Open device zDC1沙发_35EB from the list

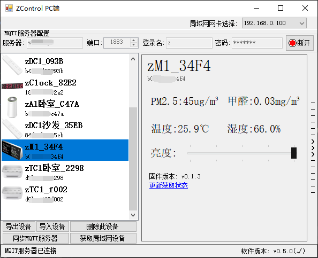[65, 129]
